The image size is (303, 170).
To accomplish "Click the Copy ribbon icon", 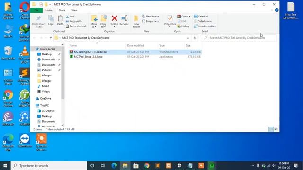I will point(51,20).
